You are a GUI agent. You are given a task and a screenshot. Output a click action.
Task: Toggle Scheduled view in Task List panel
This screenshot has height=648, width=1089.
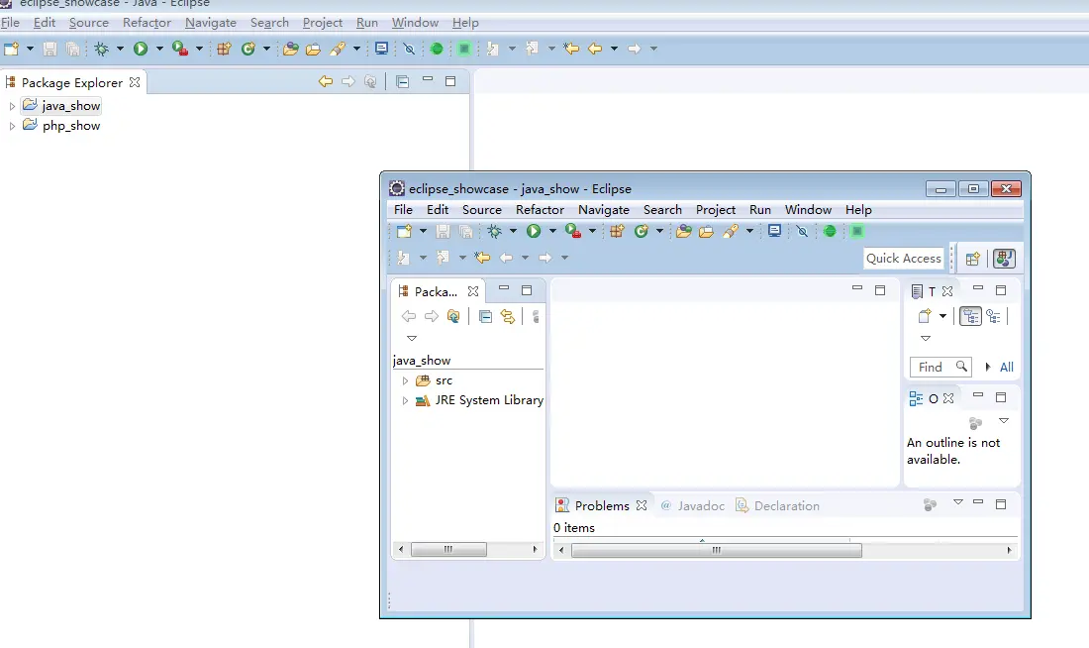point(993,316)
